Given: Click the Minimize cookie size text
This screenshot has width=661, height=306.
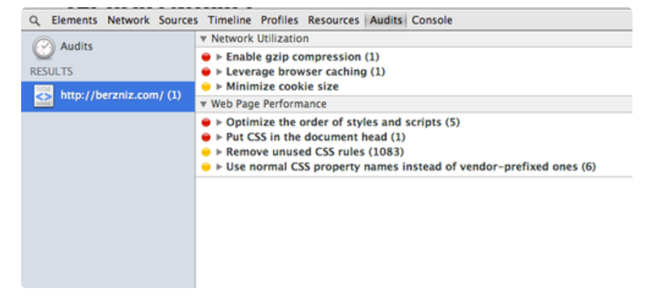Looking at the screenshot, I should (x=282, y=87).
